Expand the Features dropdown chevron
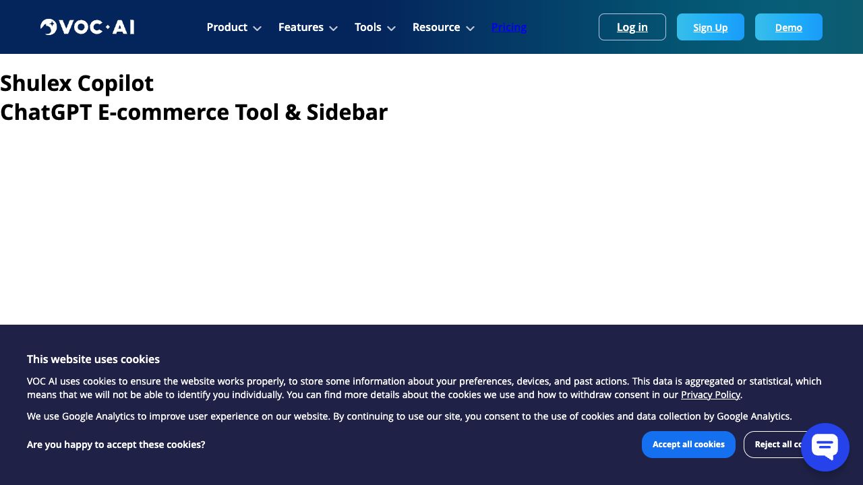Screen dimensions: 863x485 [333, 28]
